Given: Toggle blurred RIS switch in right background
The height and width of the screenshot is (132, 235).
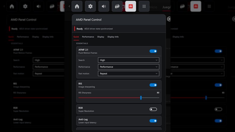Looking at the screenshot, I should 218,85.
